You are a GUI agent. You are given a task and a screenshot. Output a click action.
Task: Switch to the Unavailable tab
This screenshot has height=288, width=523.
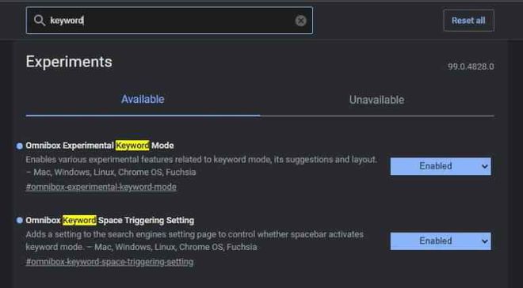376,100
